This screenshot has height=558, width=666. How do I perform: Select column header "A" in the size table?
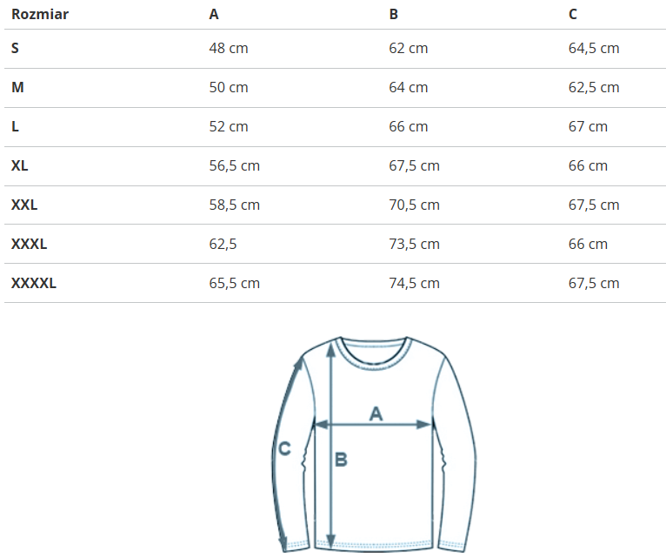(214, 14)
